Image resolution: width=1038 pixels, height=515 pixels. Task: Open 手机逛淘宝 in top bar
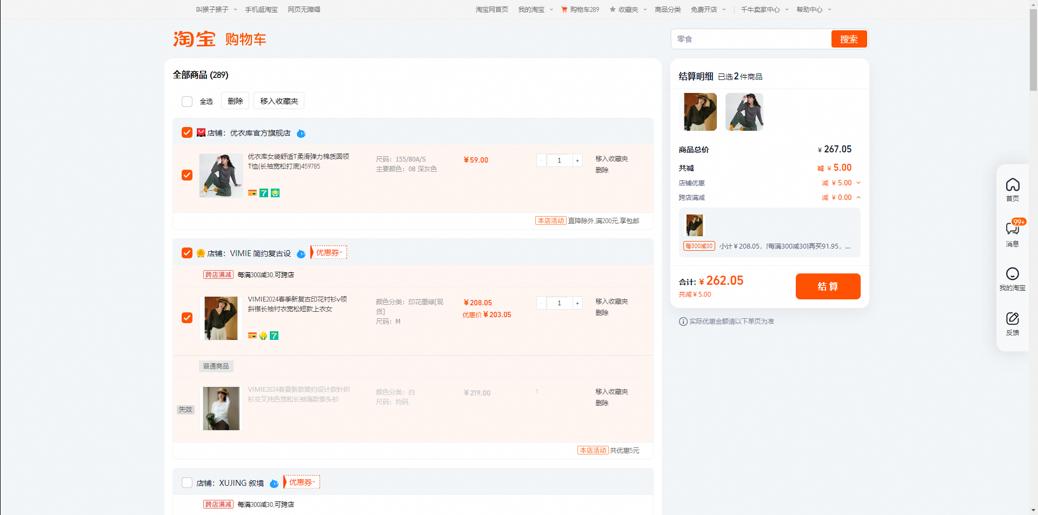point(261,10)
